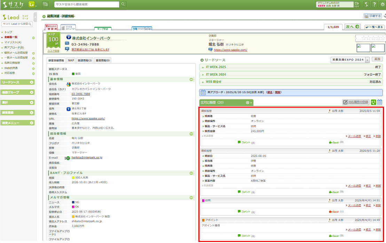This screenshot has height=243, width=386.
Task: Open the chat message icon in header
Action: (45, 5)
